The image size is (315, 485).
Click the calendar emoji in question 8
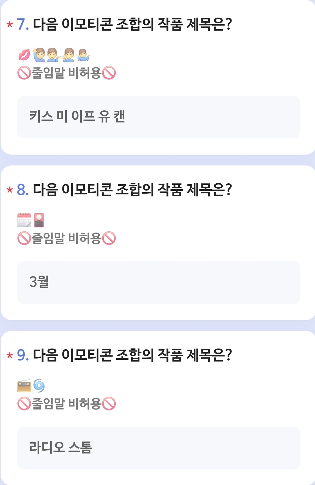click(24, 220)
